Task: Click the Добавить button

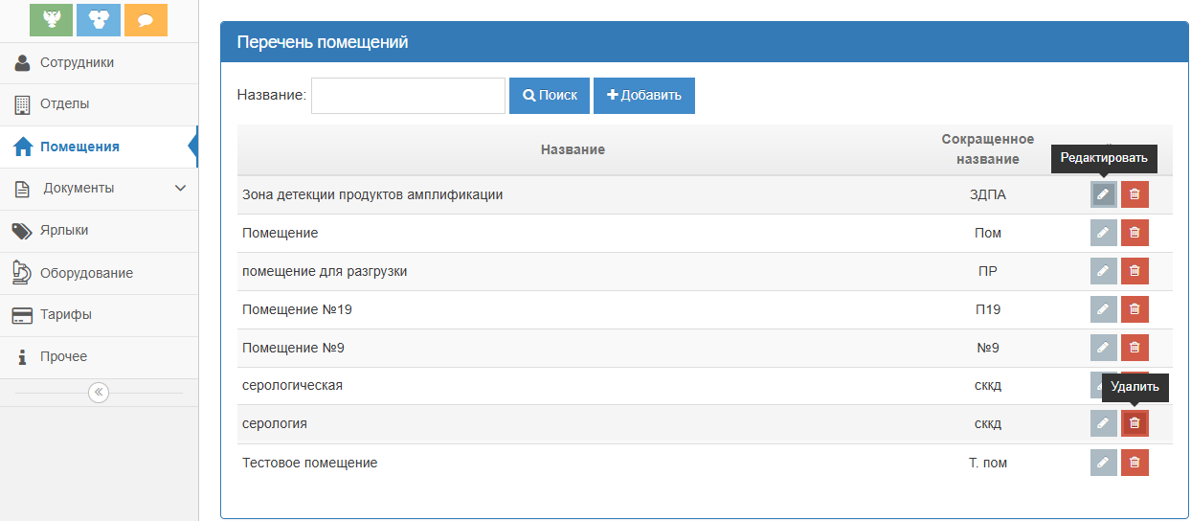Action: (643, 96)
